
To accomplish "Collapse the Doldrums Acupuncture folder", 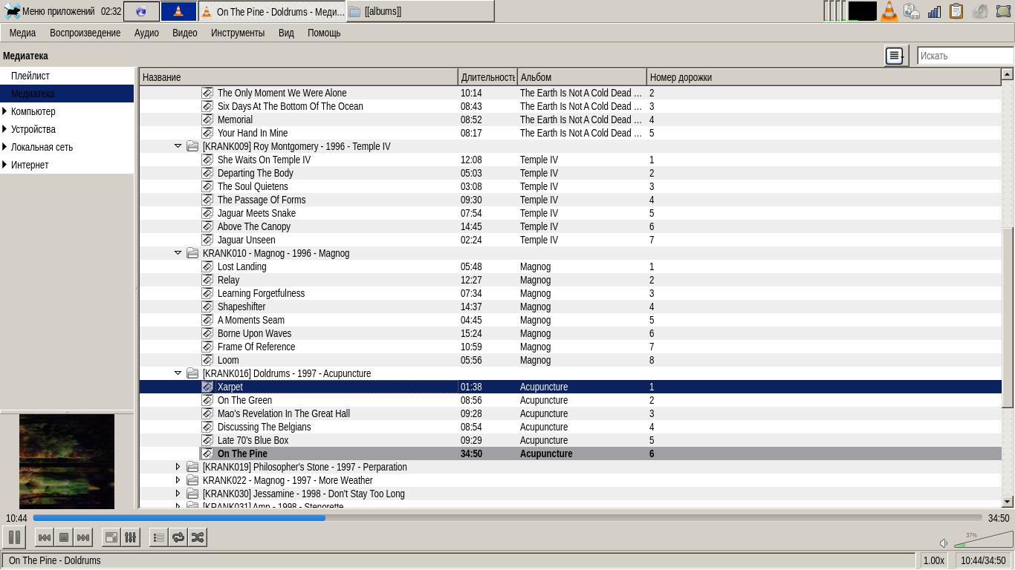I will pos(178,373).
